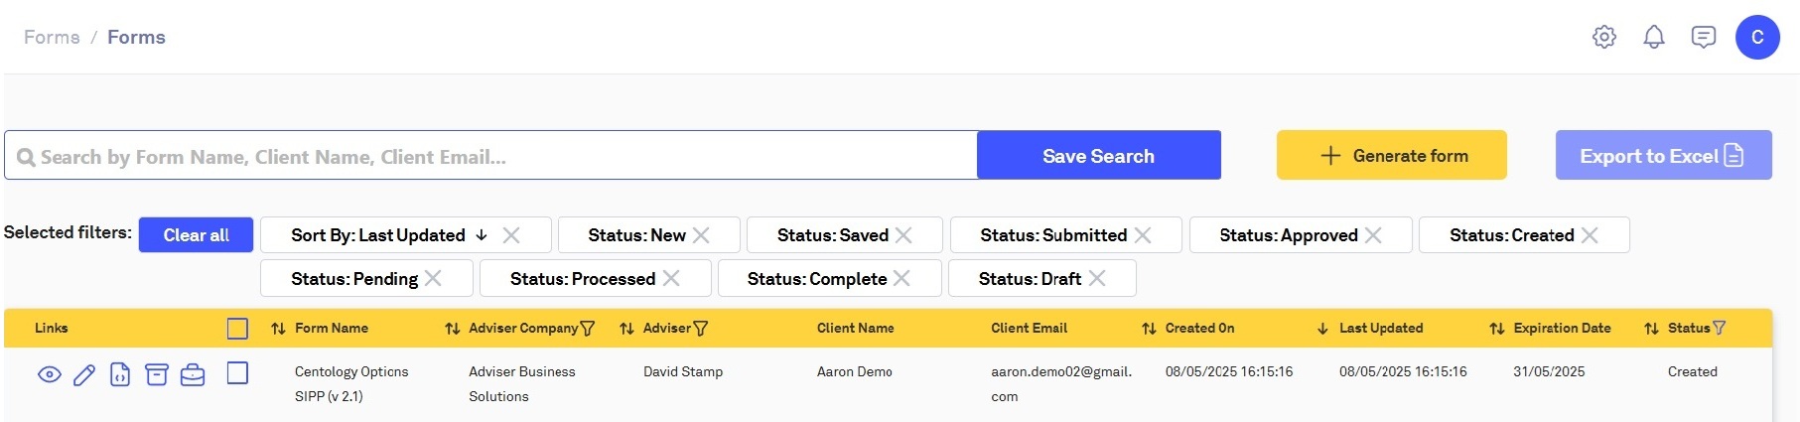Go to Forms breadcrumb parent link
Image resolution: width=1800 pixels, height=422 pixels.
(52, 37)
